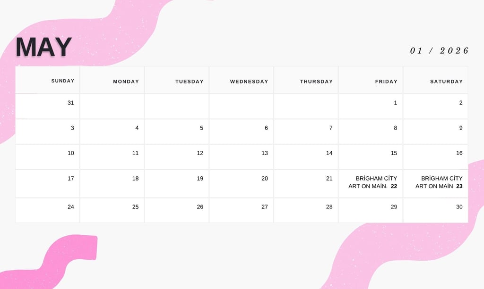Select the MONDAY column header
The width and height of the screenshot is (484, 289).
pyautogui.click(x=126, y=82)
